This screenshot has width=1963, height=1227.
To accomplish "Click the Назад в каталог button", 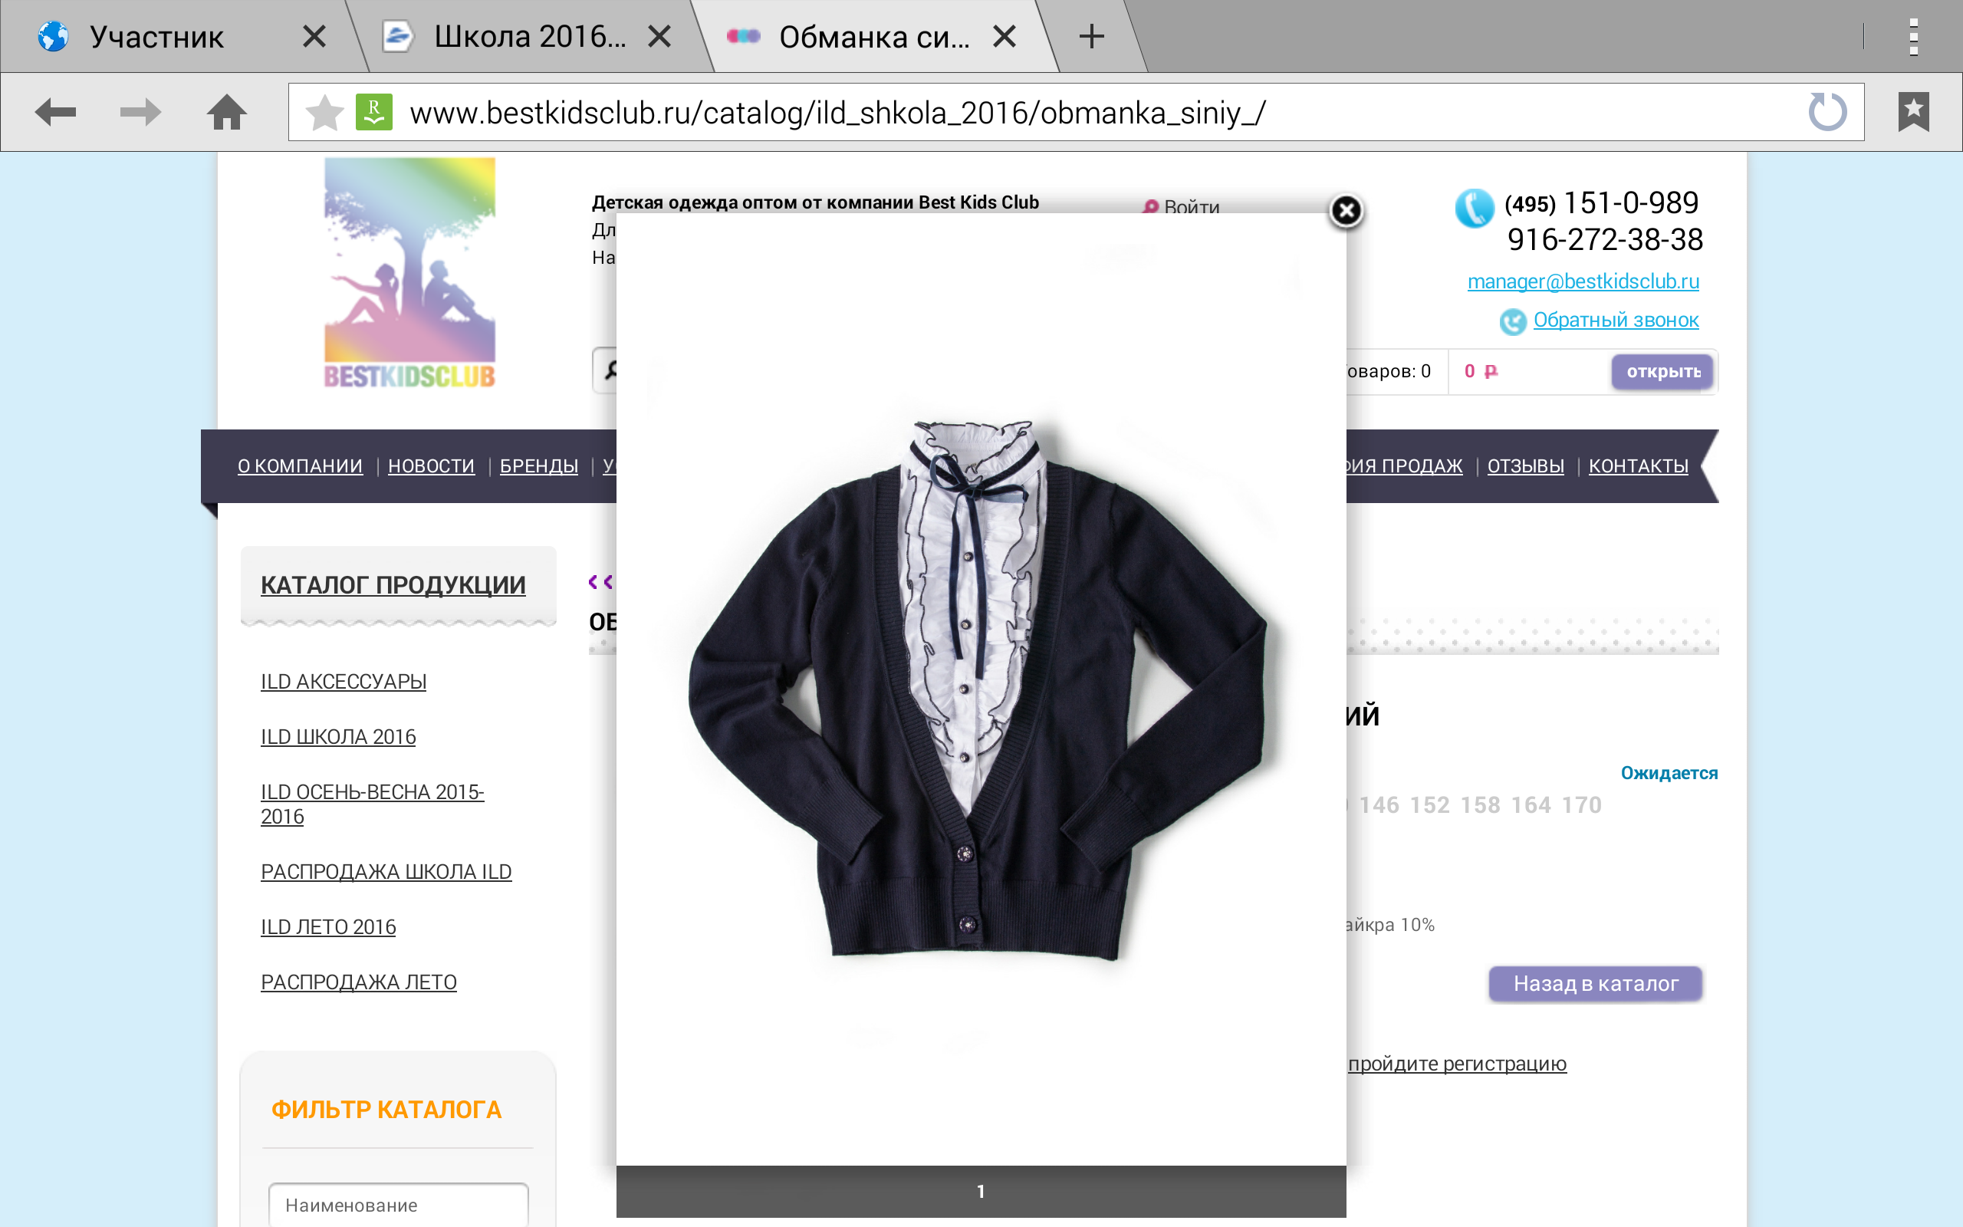I will pyautogui.click(x=1595, y=984).
